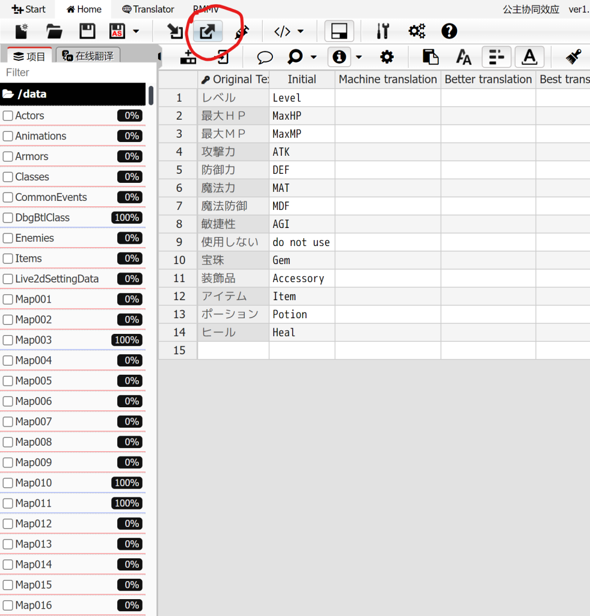Open options with the wrench tools icon
The image size is (590, 616).
click(x=383, y=31)
